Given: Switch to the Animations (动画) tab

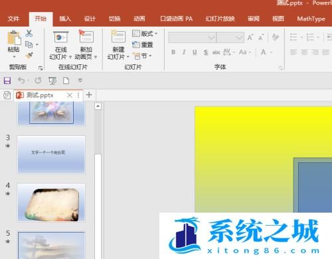Looking at the screenshot, I should click(x=139, y=19).
